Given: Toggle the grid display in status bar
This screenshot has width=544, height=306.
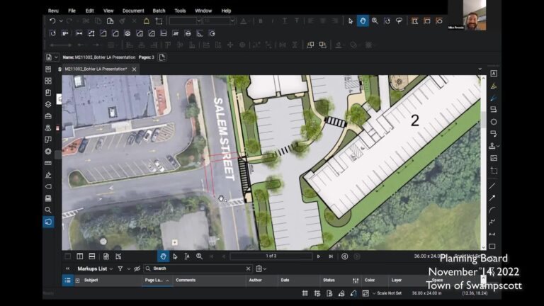Looking at the screenshot, I should pyautogui.click(x=305, y=293).
